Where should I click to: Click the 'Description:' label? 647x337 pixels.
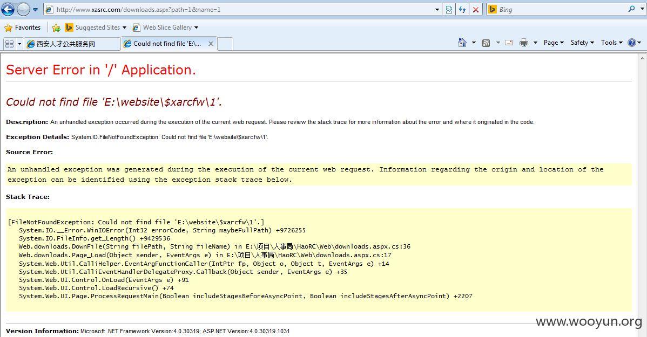(x=27, y=122)
